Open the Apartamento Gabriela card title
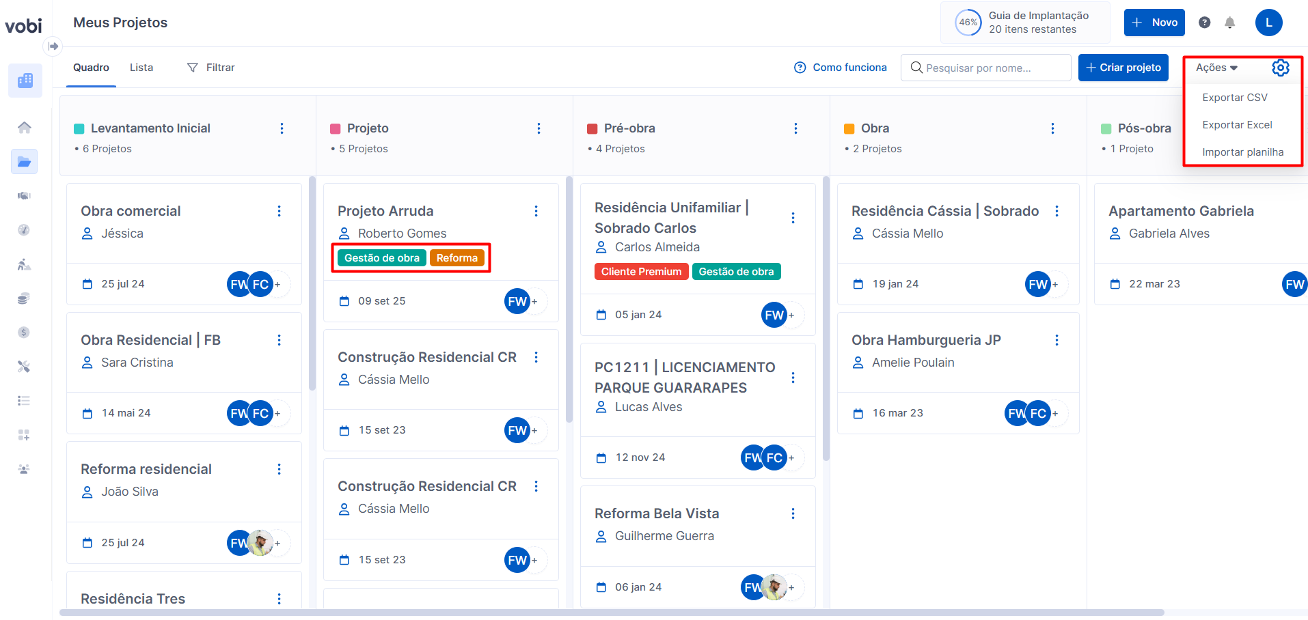The height and width of the screenshot is (620, 1308). point(1181,211)
